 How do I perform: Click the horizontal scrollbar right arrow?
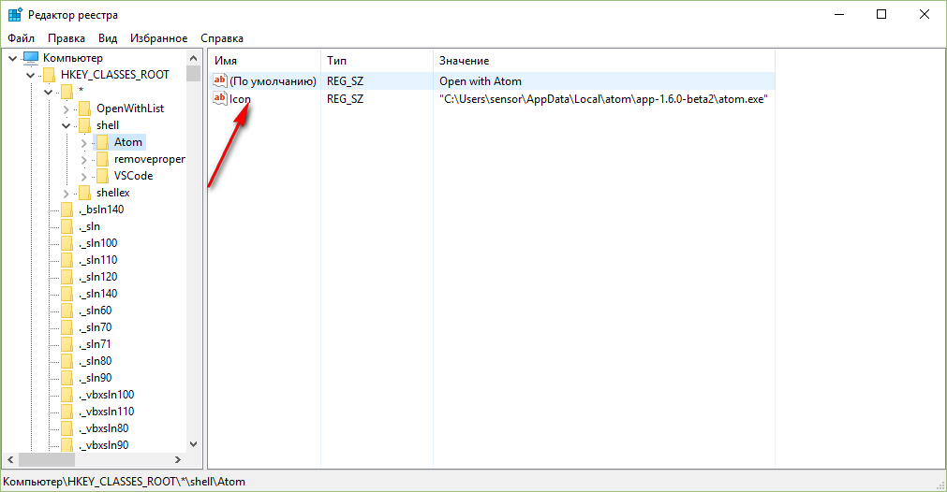click(178, 459)
